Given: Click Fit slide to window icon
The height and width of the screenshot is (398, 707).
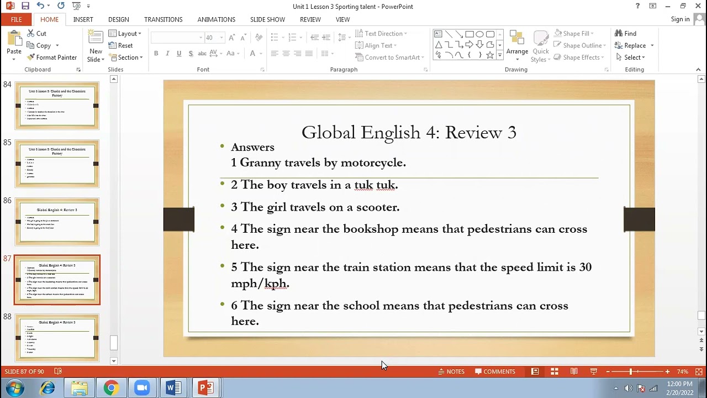Looking at the screenshot, I should point(699,371).
